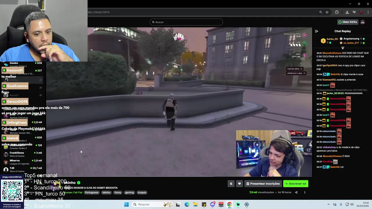Open the Voice Meeter taskbar app
This screenshot has height=209, width=372.
(x=221, y=204)
